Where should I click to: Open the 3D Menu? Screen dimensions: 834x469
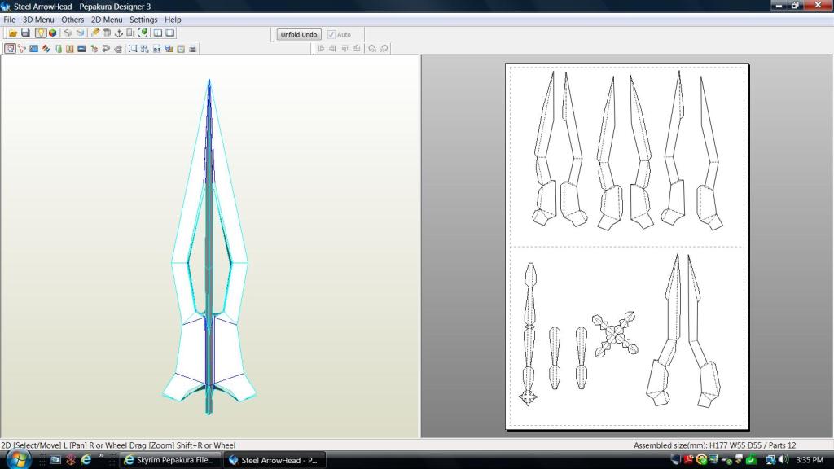(38, 20)
